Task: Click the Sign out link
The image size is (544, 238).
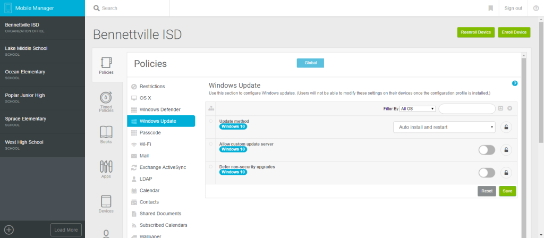Action: (513, 8)
